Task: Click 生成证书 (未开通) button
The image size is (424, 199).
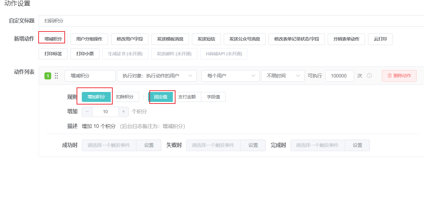Action: coord(125,54)
